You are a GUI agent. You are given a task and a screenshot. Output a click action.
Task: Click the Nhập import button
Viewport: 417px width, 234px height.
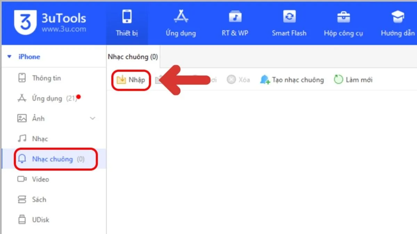[x=131, y=79]
